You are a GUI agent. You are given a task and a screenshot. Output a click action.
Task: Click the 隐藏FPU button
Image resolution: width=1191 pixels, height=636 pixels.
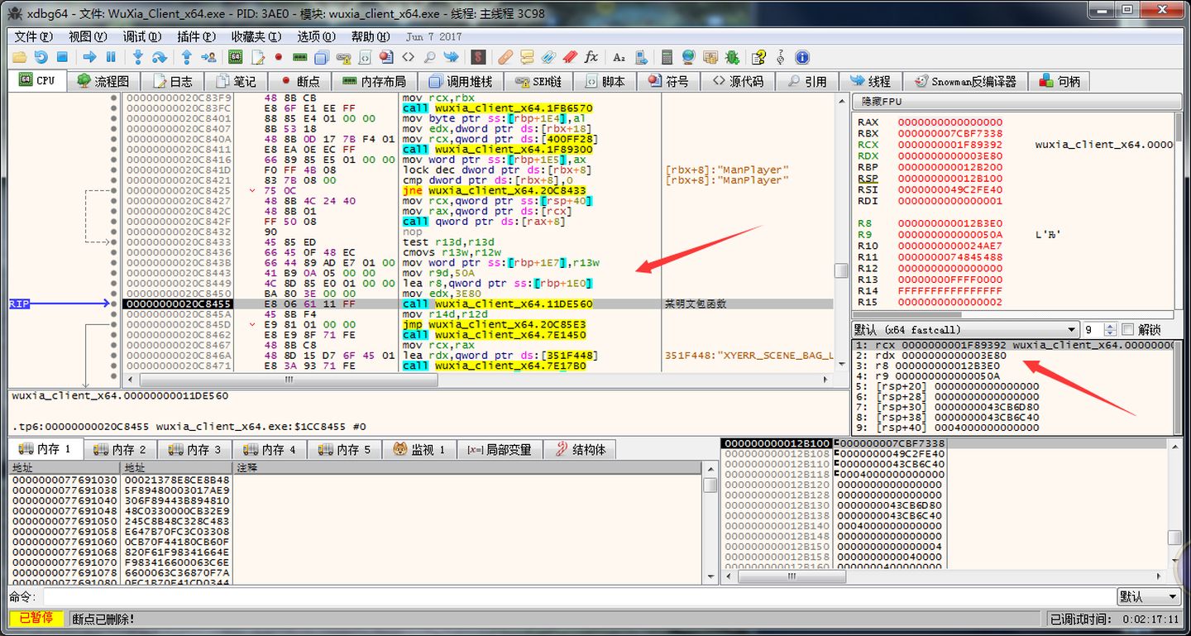1016,102
